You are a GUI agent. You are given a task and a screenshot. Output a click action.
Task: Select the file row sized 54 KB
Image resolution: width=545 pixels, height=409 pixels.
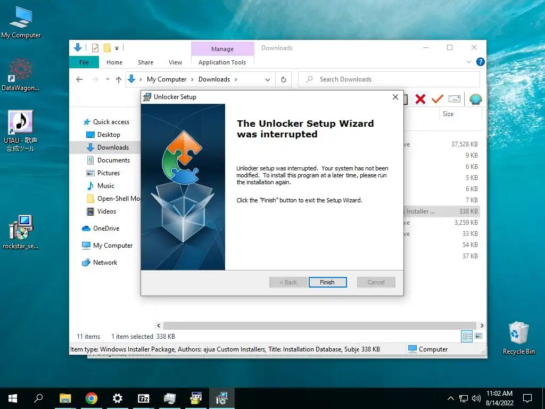pyautogui.click(x=441, y=244)
